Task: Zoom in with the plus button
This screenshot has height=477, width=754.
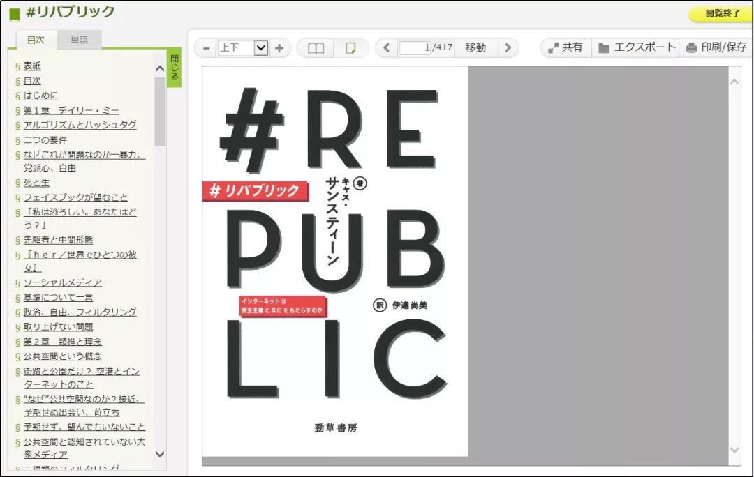Action: 279,48
